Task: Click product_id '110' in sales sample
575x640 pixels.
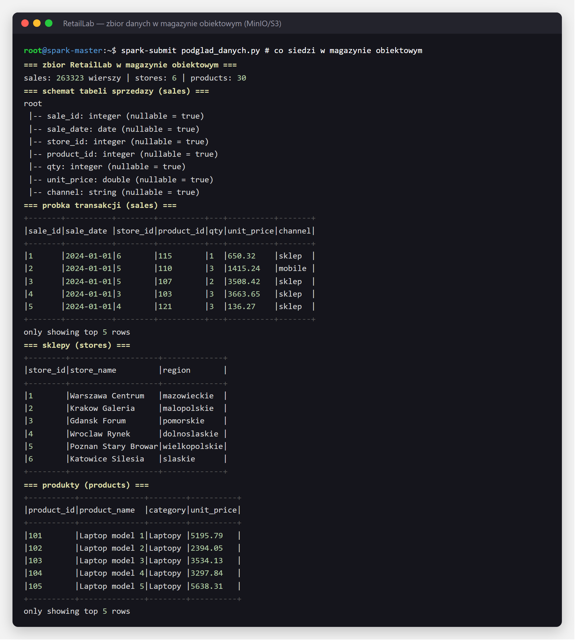Action: 165,268
